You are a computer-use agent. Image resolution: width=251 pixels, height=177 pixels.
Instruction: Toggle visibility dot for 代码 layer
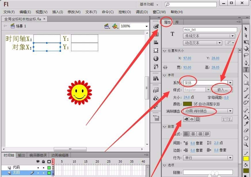[x=38, y=168]
